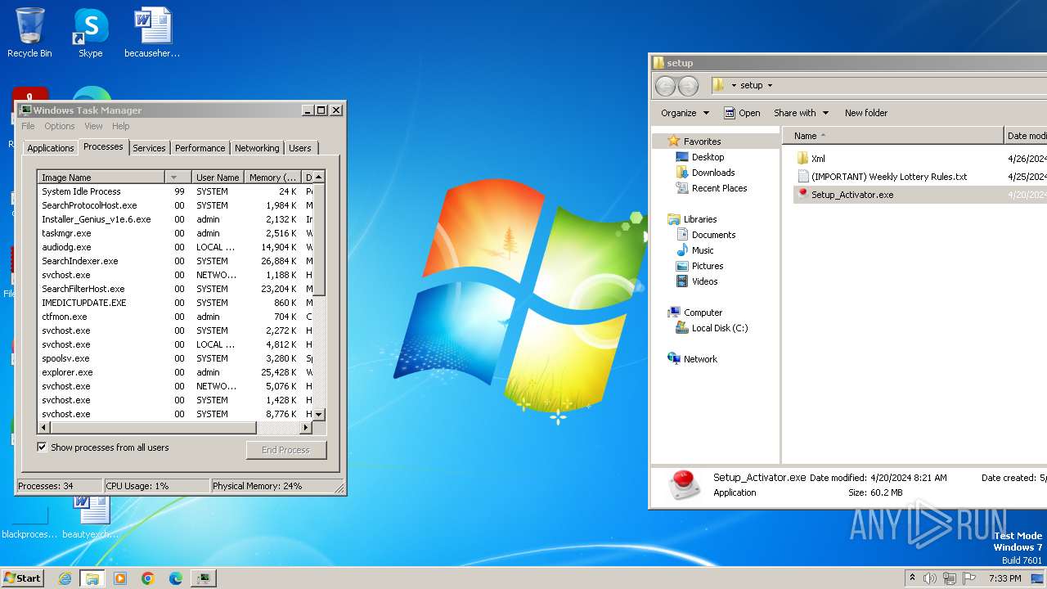Click the File Explorer taskbar icon
Viewport: 1047px width, 589px height.
pyautogui.click(x=92, y=578)
